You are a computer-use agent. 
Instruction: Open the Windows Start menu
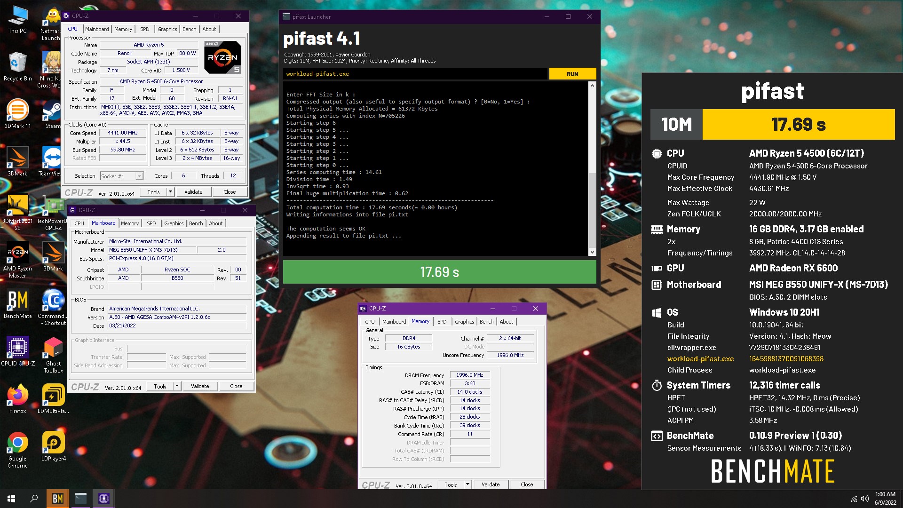pyautogui.click(x=11, y=499)
